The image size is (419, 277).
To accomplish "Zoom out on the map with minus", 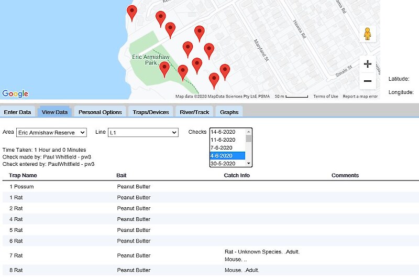I will tap(368, 81).
